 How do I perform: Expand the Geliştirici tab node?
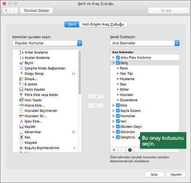point(113,137)
